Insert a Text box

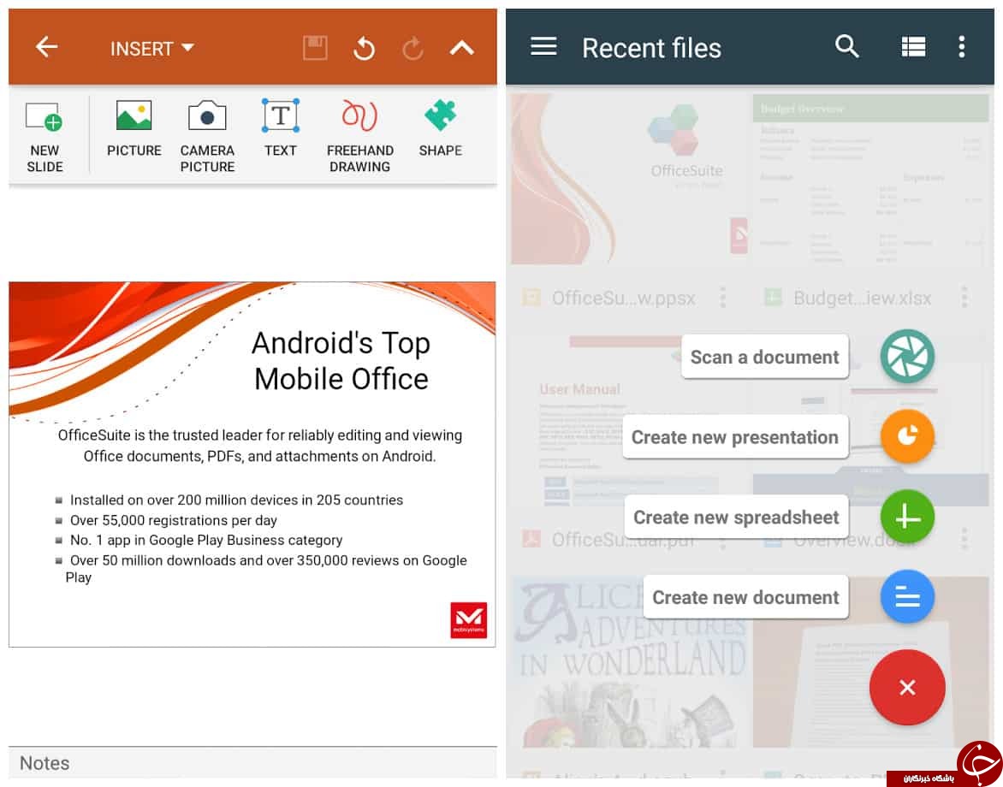[x=280, y=128]
